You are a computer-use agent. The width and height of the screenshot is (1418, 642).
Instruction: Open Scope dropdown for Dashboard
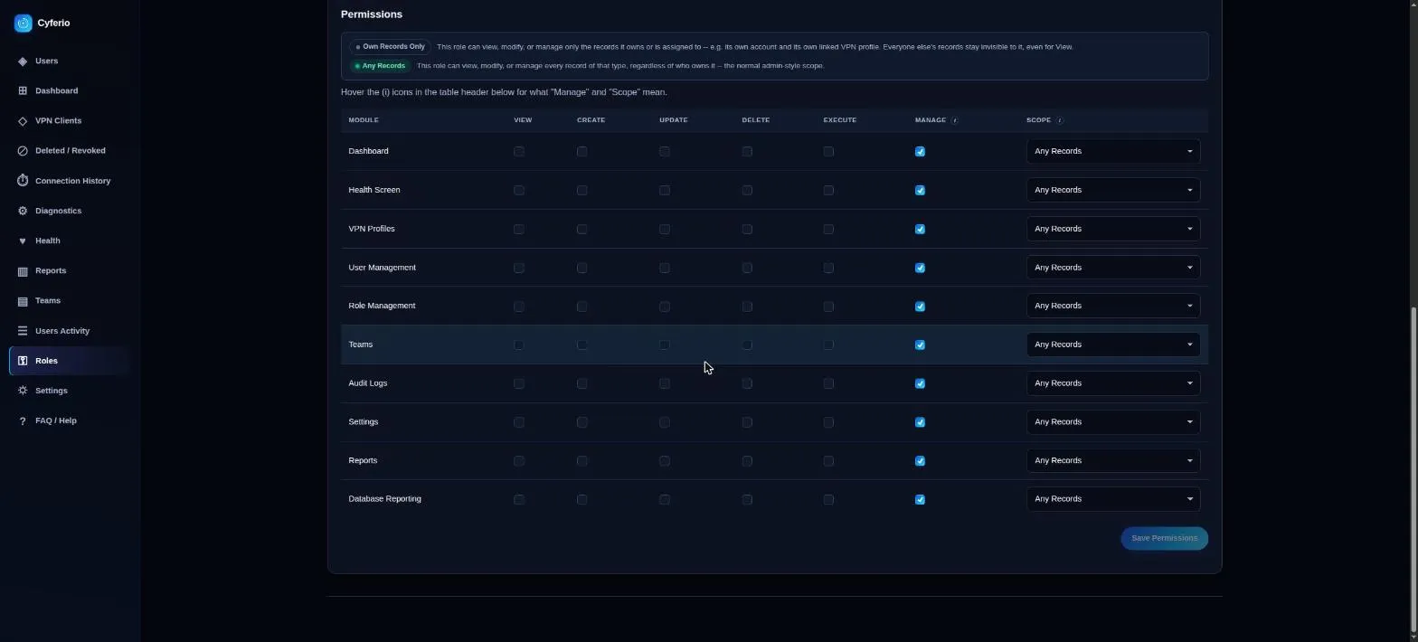[1113, 151]
